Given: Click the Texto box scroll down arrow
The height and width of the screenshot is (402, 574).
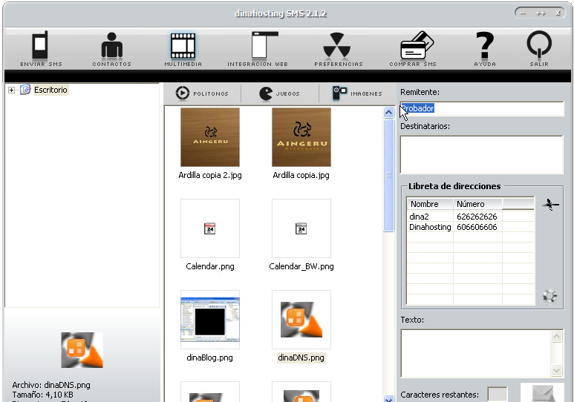Looking at the screenshot, I should pyautogui.click(x=556, y=370).
